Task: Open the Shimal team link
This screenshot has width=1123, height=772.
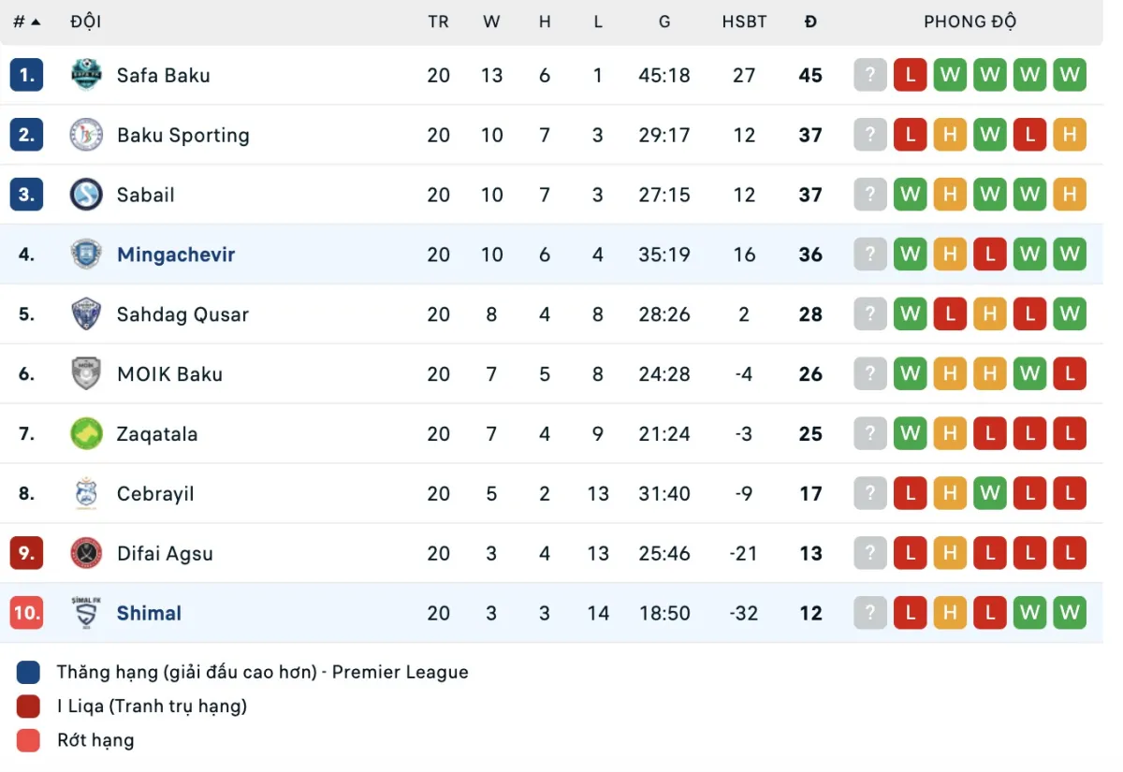Action: pos(149,614)
